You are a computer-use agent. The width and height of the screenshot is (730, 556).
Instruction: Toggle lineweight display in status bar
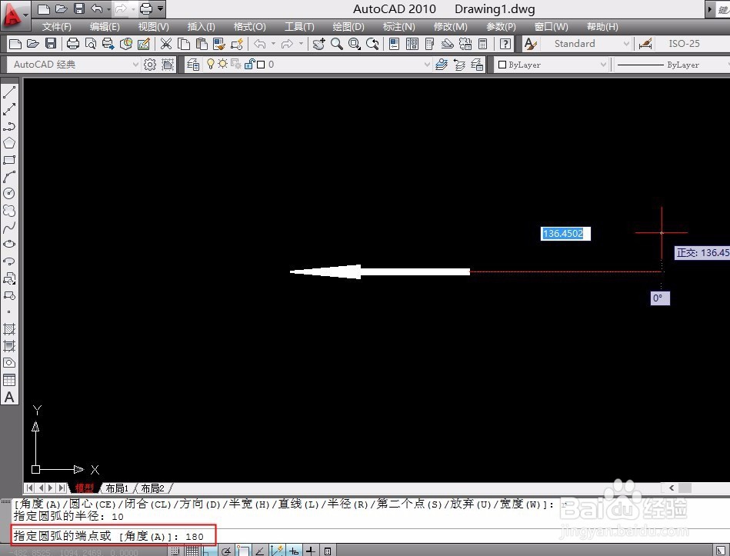[x=311, y=551]
